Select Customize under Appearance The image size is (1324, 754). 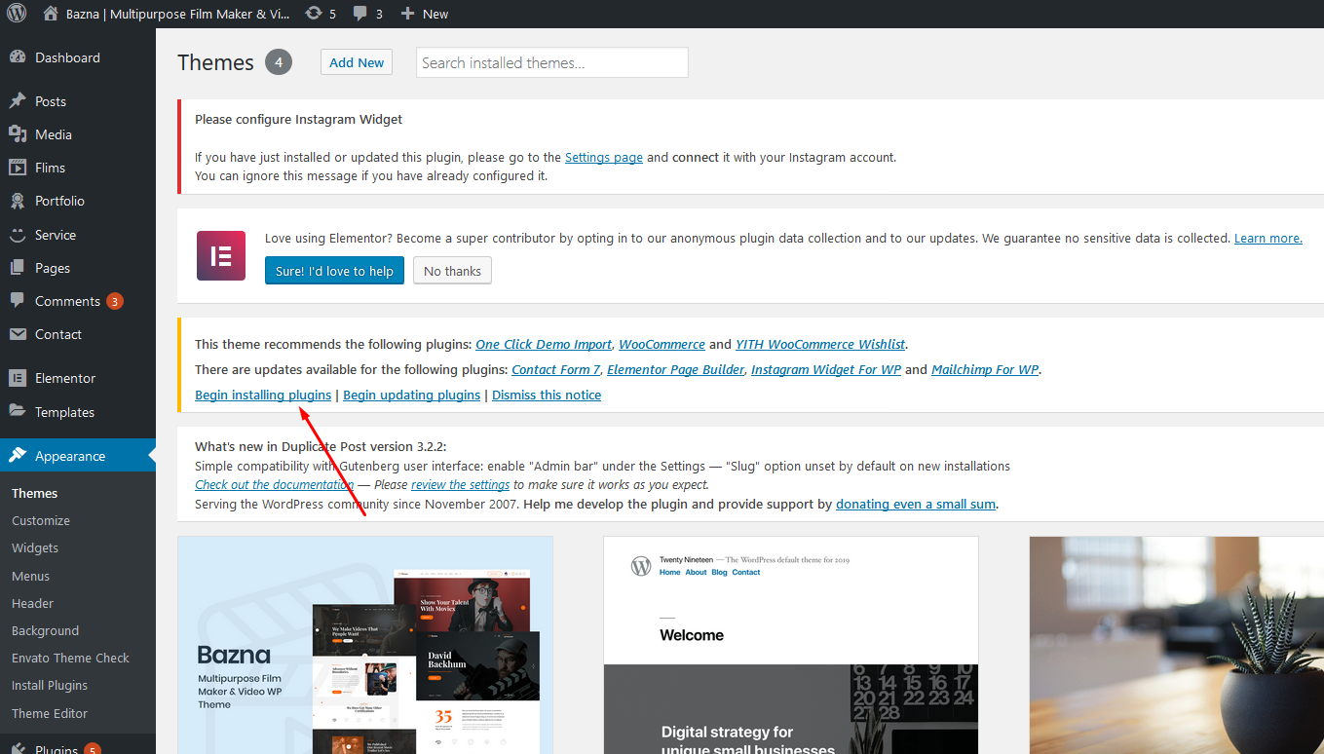tap(41, 520)
